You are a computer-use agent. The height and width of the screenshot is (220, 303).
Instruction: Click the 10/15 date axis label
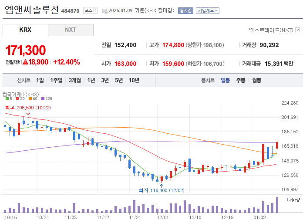click(11, 217)
